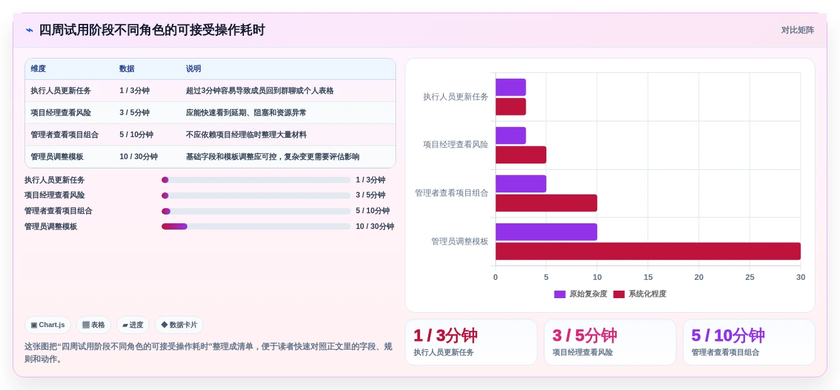This screenshot has height=390, width=840.
Task: Click red chart bar for 管理员调整模板
Action: tap(648, 252)
